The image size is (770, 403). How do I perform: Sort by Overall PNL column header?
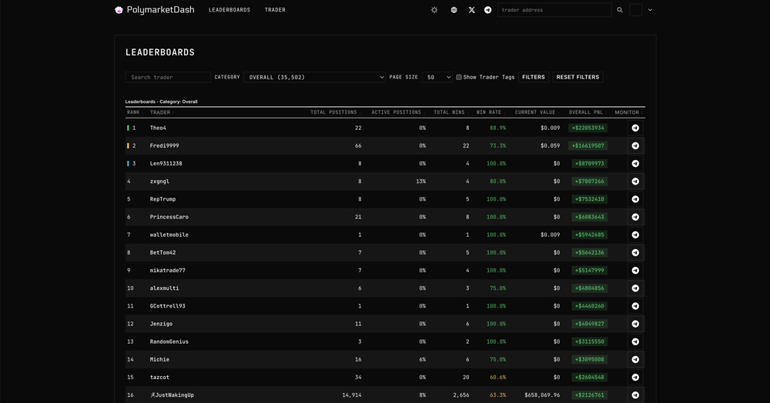(x=586, y=112)
